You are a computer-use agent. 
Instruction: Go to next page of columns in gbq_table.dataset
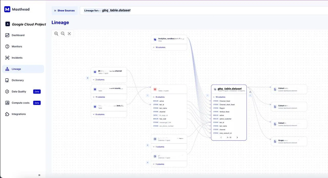237,138
